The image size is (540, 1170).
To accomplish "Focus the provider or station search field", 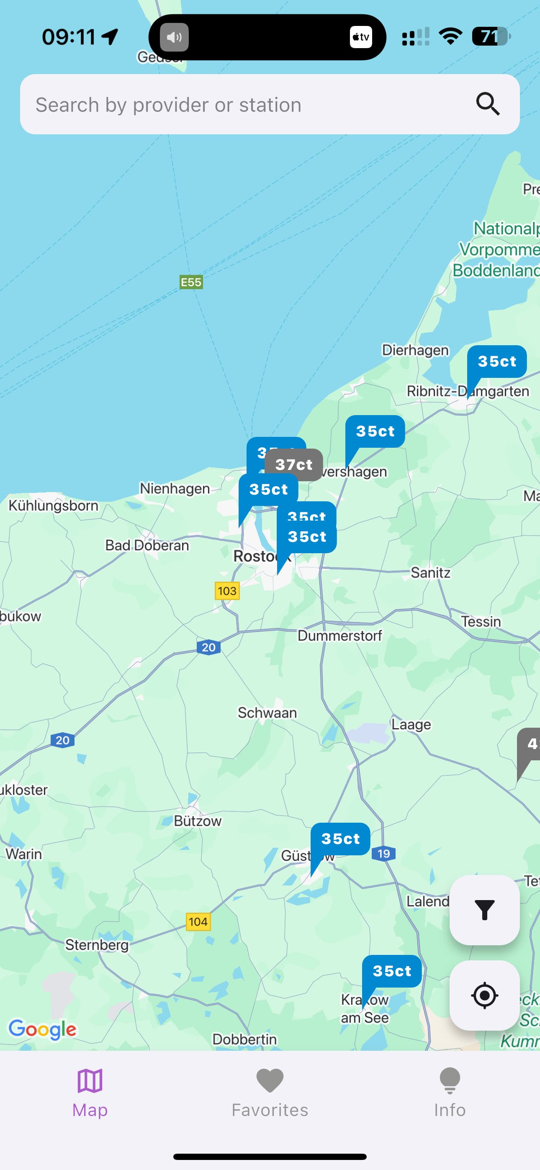I will pyautogui.click(x=270, y=104).
